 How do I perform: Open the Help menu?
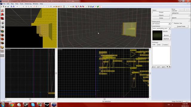[41, 4]
